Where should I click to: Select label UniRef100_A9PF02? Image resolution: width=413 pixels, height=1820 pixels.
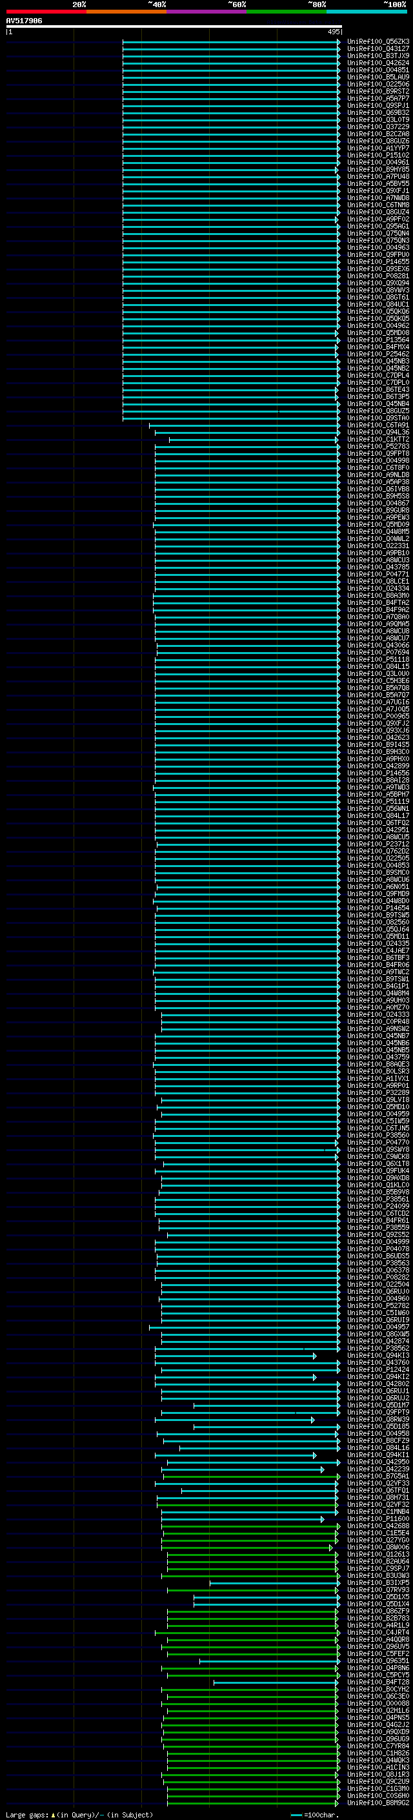tap(378, 219)
